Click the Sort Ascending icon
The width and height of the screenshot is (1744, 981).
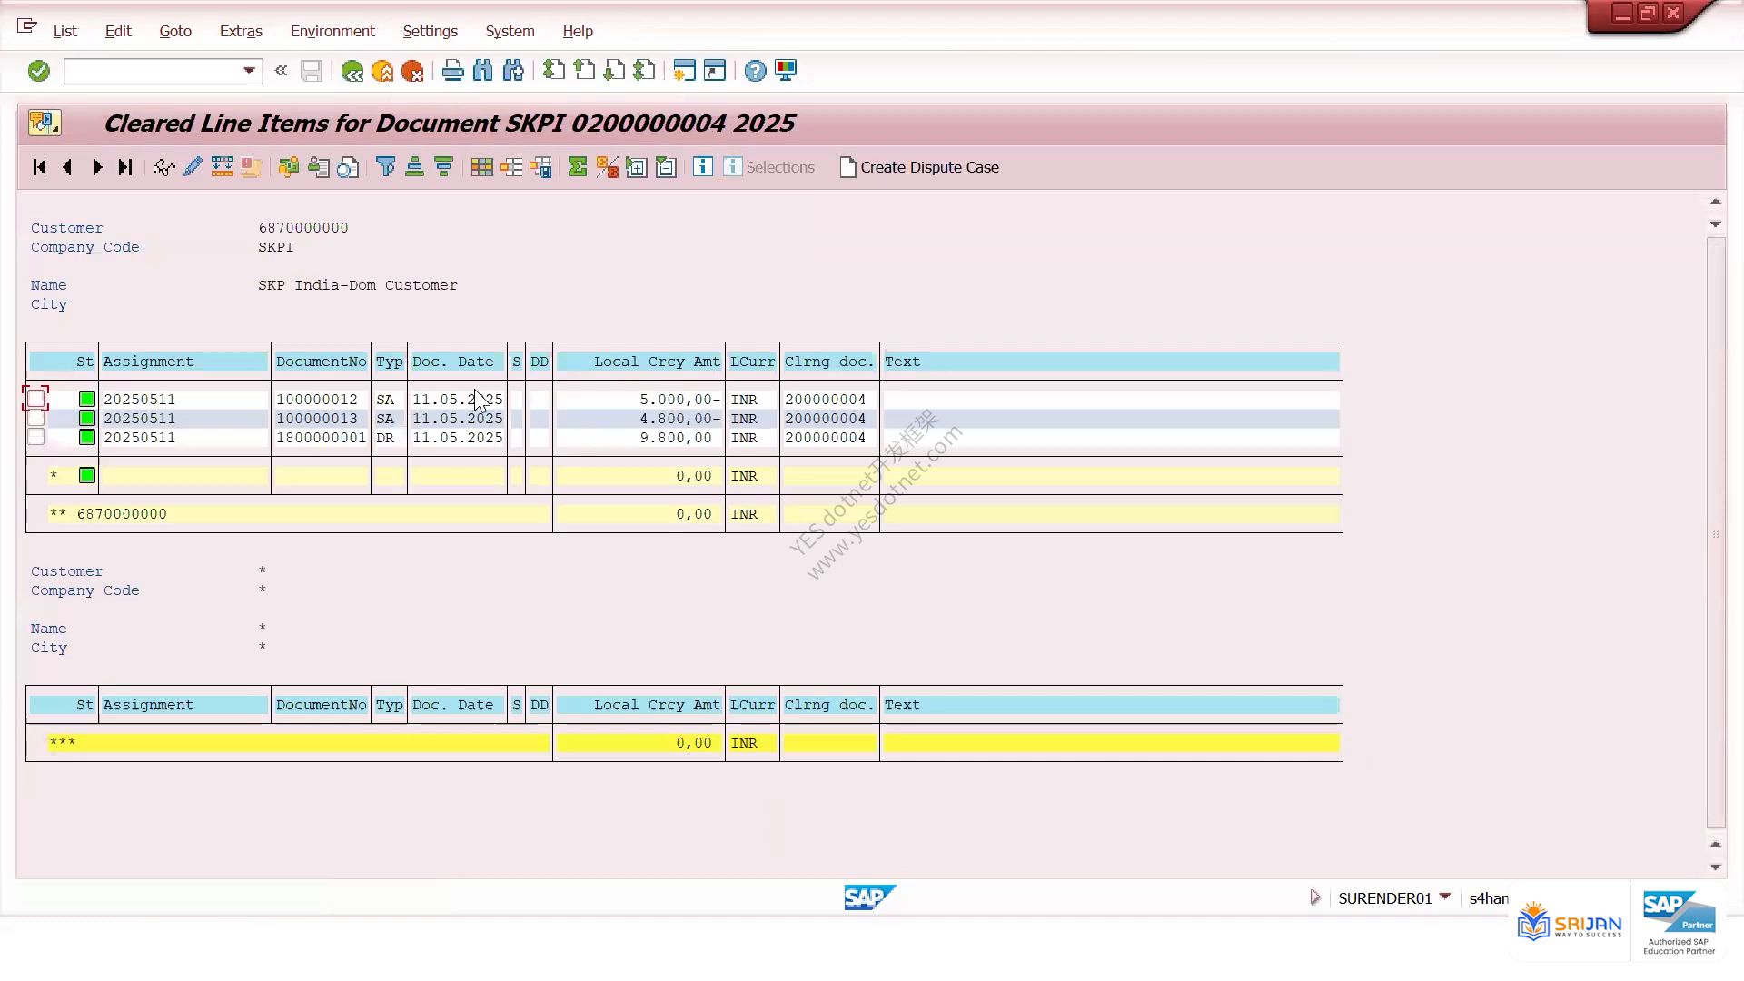(414, 167)
